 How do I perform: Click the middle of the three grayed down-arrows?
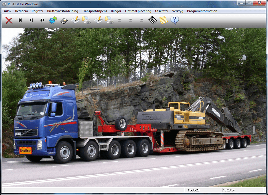tap(130, 20)
